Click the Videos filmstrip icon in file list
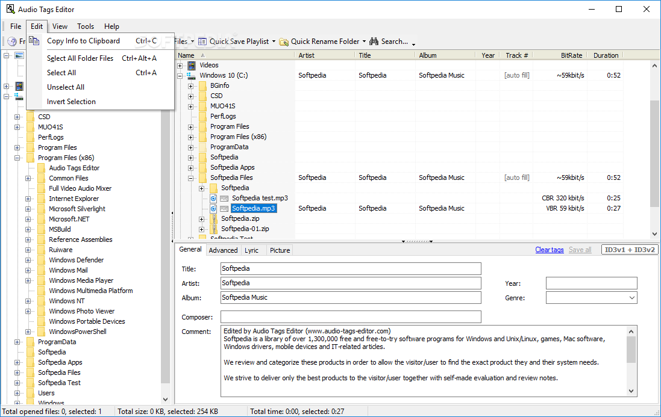This screenshot has width=661, height=417. coord(192,65)
